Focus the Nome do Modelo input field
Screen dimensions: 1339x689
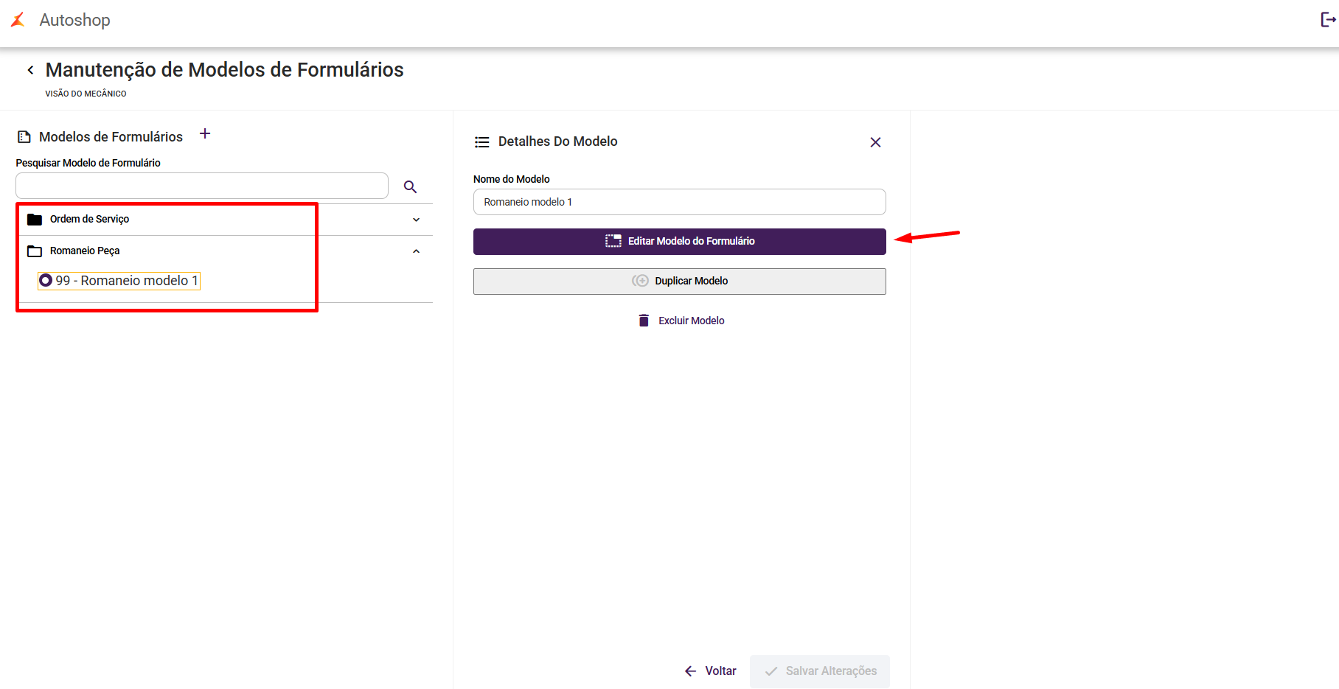point(679,202)
